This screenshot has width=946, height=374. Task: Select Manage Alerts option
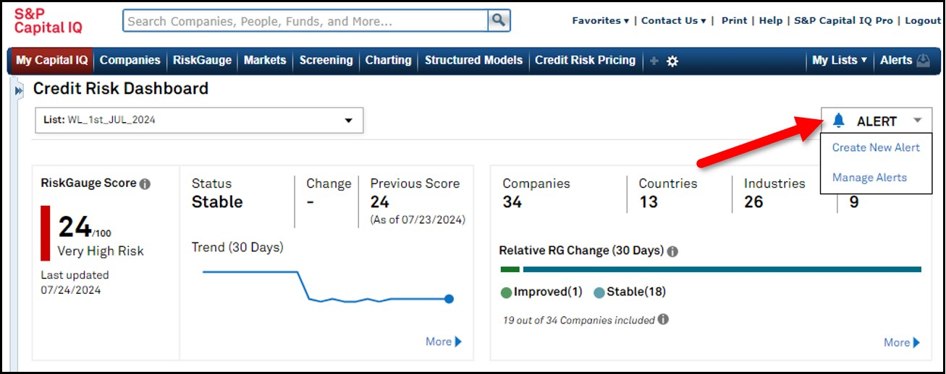pos(869,178)
